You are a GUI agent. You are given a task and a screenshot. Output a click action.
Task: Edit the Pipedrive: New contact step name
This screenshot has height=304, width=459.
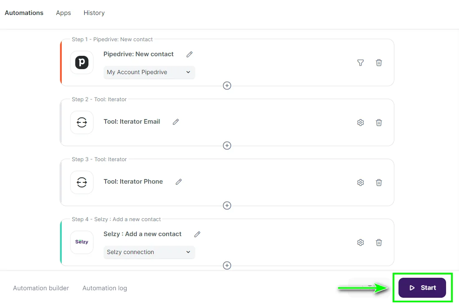[189, 54]
